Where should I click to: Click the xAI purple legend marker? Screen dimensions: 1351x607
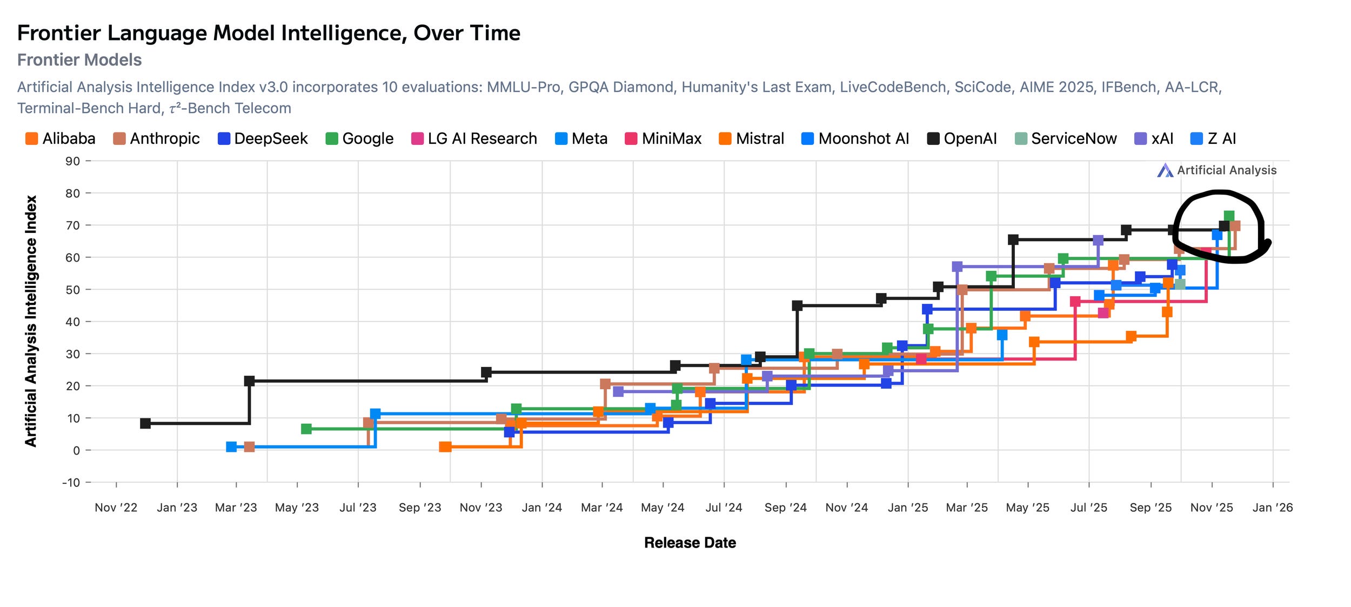pos(1141,139)
